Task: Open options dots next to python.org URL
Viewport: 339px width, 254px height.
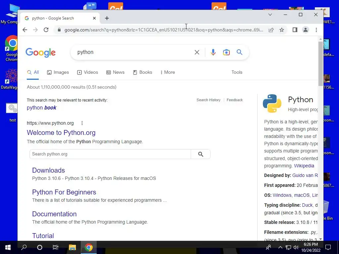Action: [82, 123]
